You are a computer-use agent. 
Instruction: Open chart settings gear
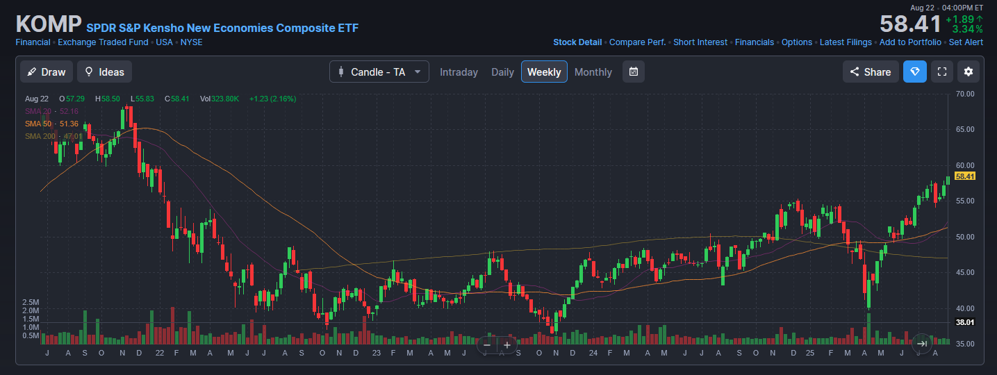tap(969, 72)
